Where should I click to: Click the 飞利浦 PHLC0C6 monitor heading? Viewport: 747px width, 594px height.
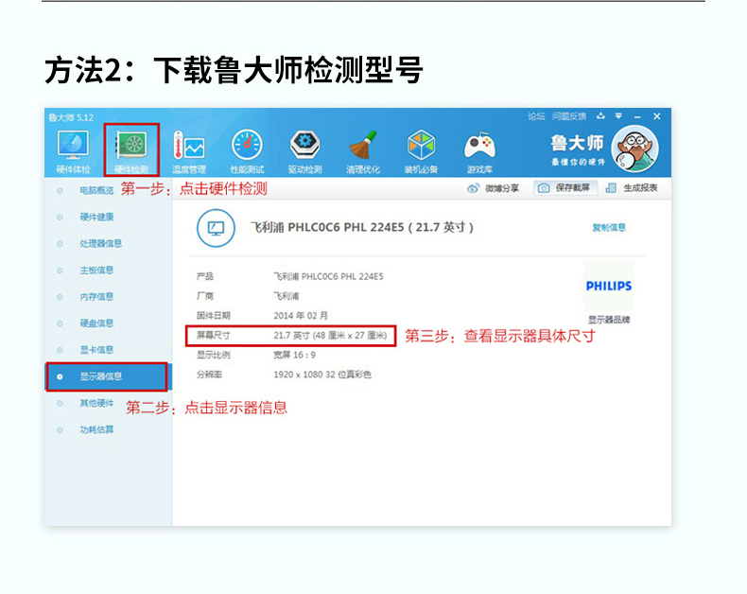click(362, 227)
